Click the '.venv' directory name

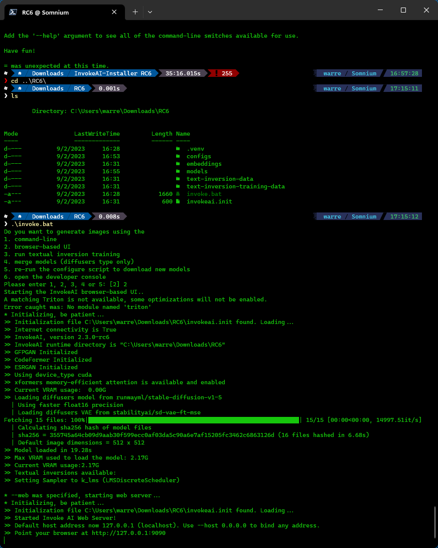click(x=195, y=149)
